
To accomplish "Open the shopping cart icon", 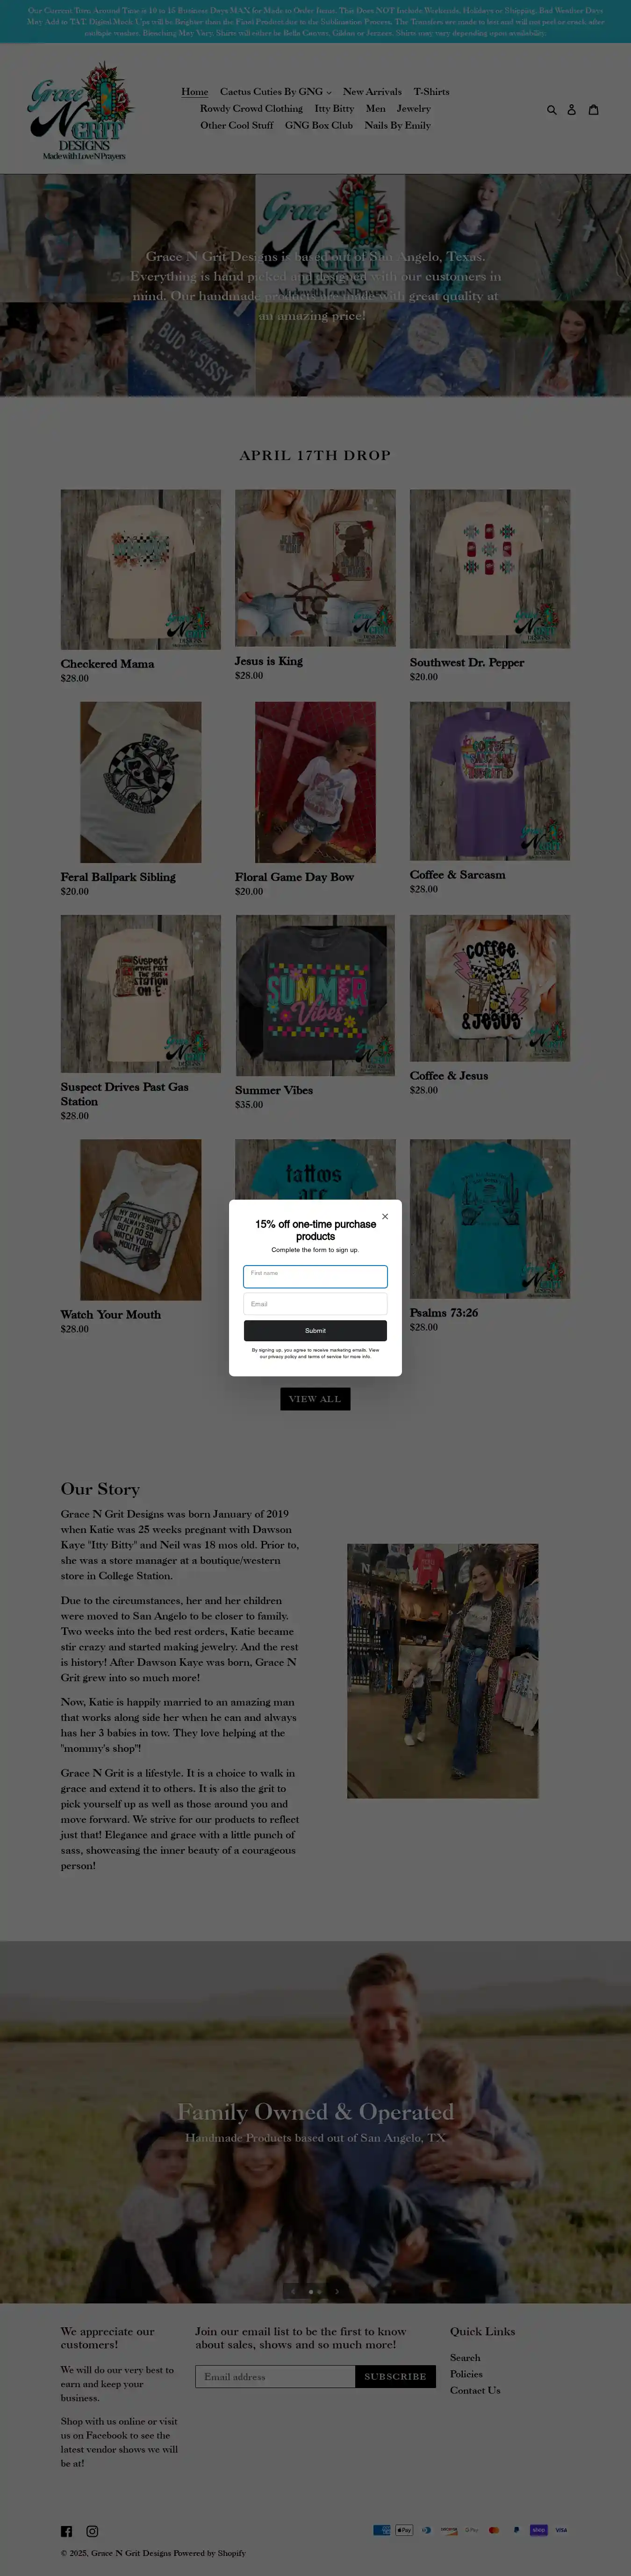I will click(593, 110).
